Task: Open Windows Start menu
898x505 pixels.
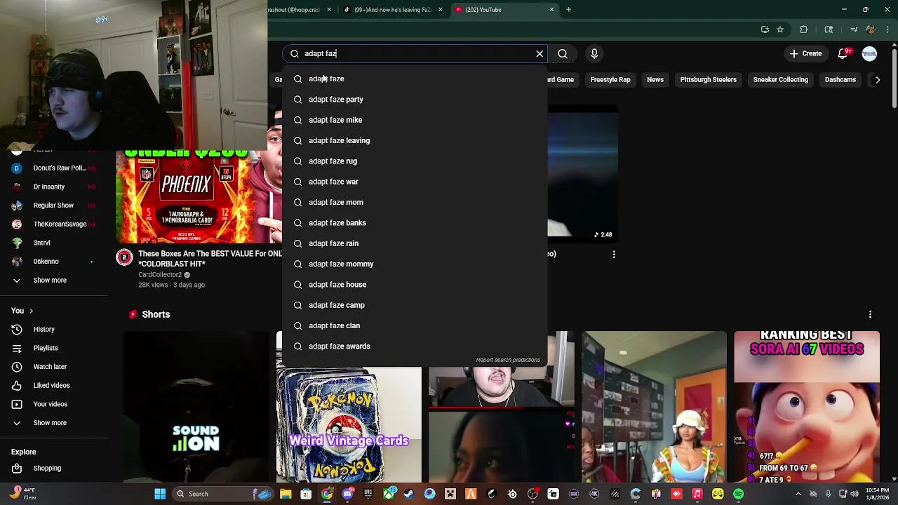Action: click(160, 494)
